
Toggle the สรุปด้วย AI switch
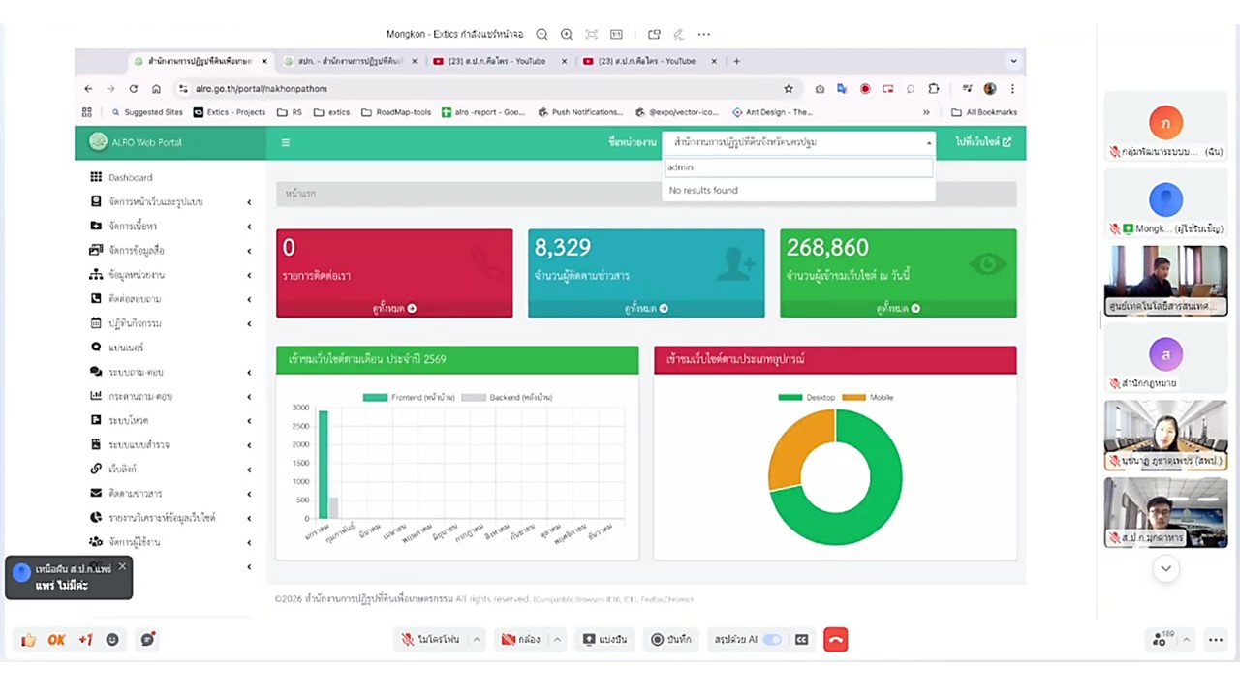point(772,640)
